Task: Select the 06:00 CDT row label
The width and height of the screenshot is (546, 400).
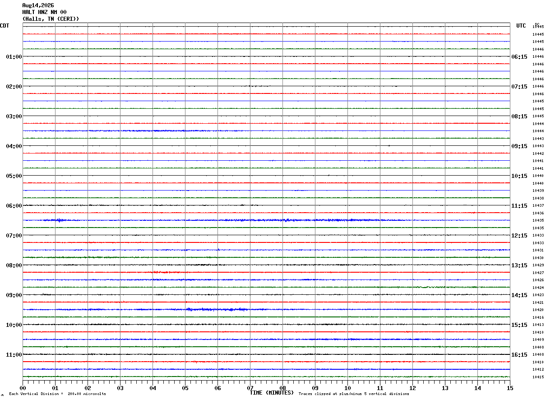Action: [x=14, y=206]
